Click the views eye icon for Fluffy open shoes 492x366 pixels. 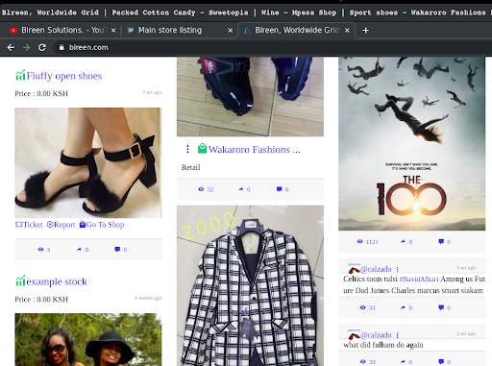coord(40,250)
